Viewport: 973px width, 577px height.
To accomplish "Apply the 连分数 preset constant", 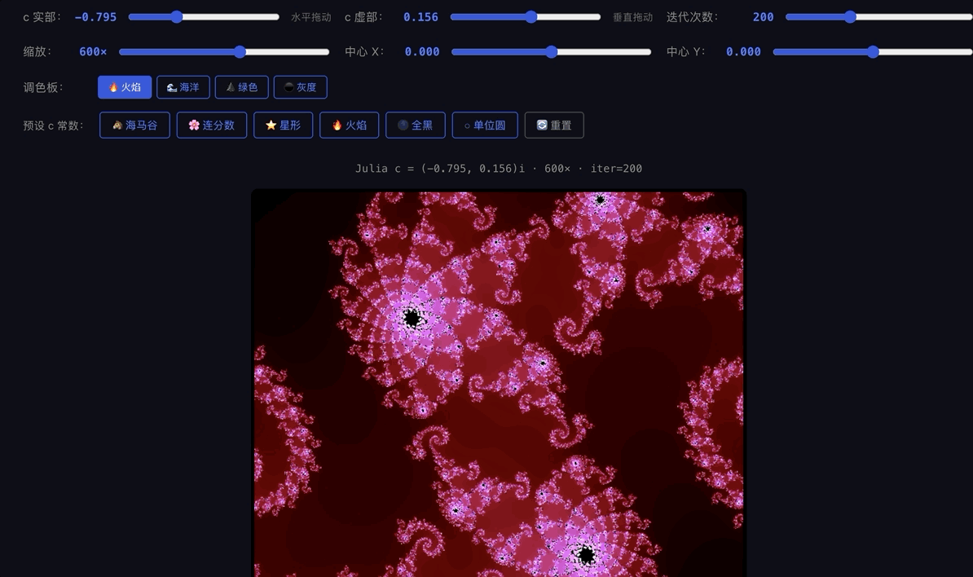I will coord(212,126).
